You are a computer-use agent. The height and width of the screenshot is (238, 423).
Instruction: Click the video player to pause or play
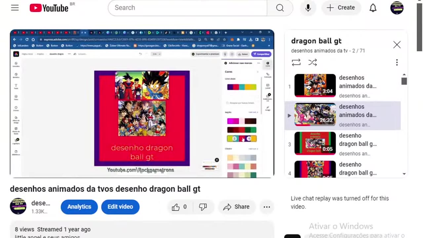[x=142, y=103]
